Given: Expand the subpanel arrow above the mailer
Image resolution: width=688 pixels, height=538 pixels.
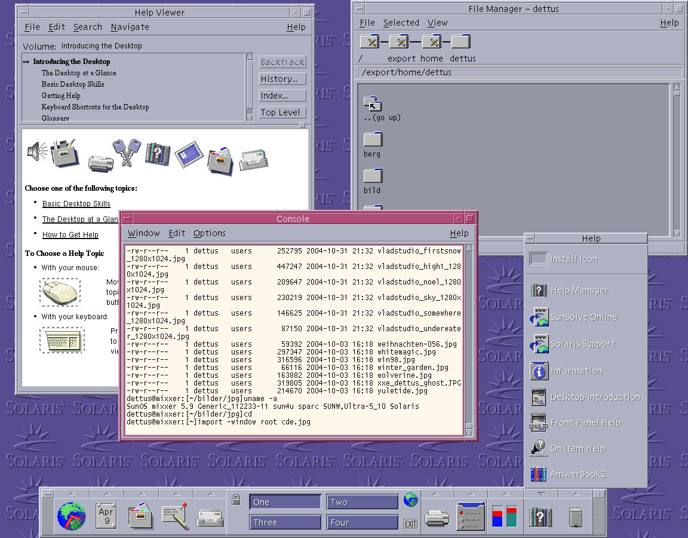Looking at the screenshot, I should (211, 494).
